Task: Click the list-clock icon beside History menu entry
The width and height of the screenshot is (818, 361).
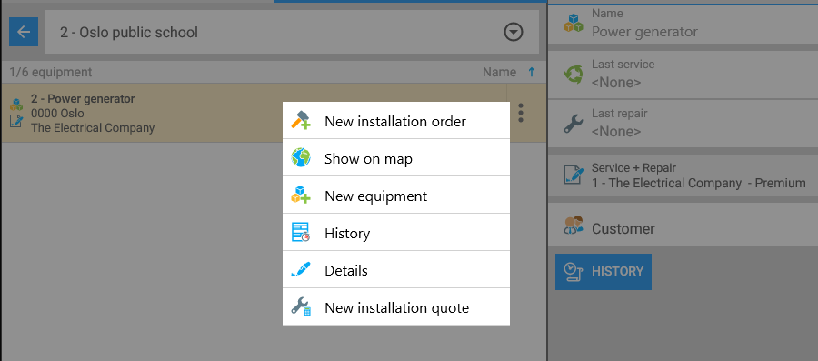Action: click(301, 232)
